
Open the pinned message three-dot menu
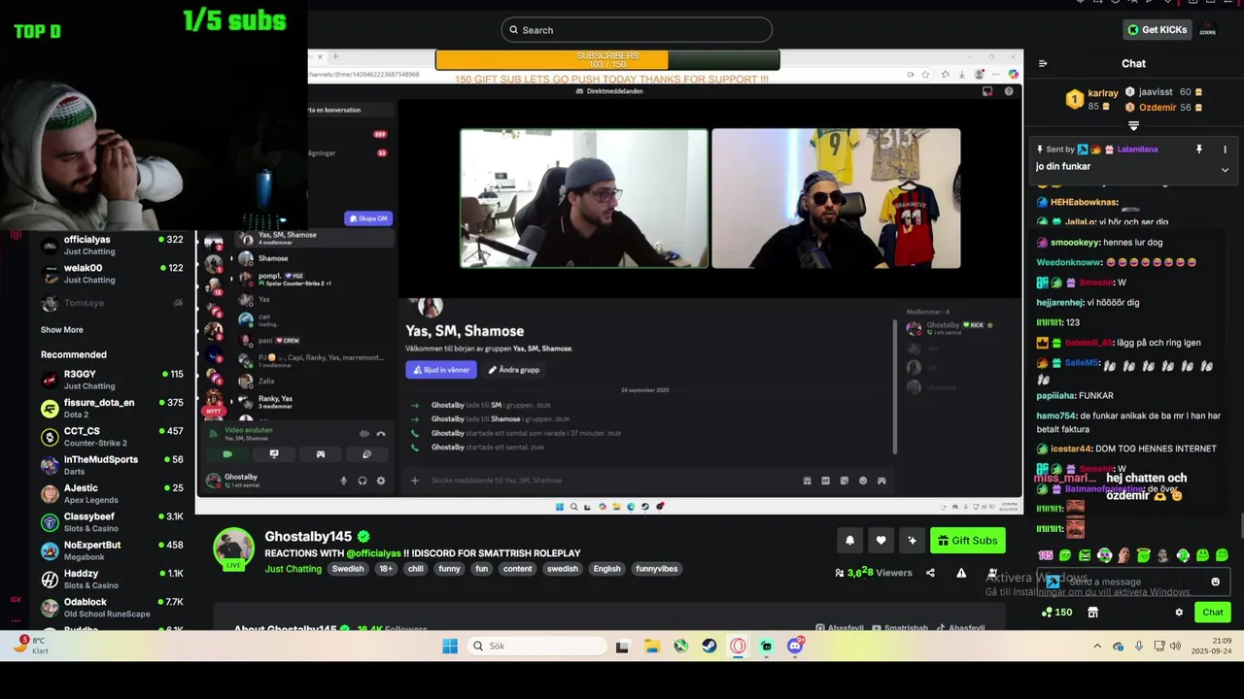(x=1225, y=150)
